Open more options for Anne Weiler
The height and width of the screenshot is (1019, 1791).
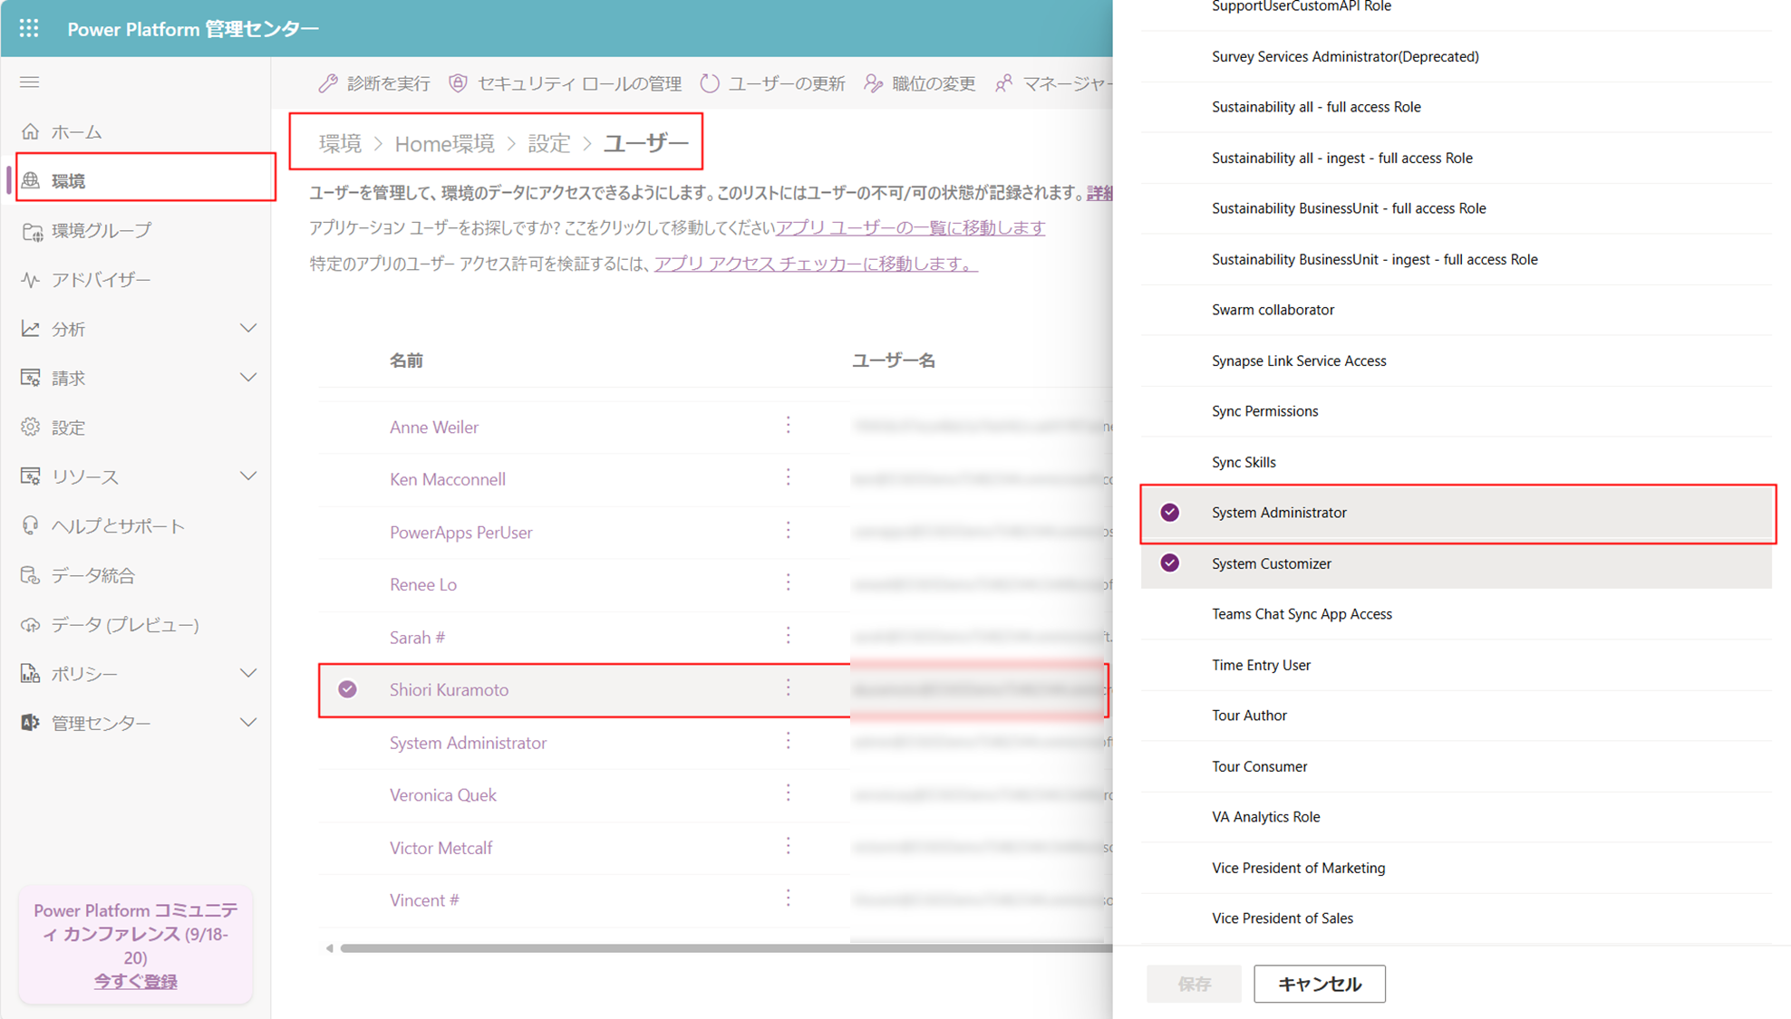[788, 426]
